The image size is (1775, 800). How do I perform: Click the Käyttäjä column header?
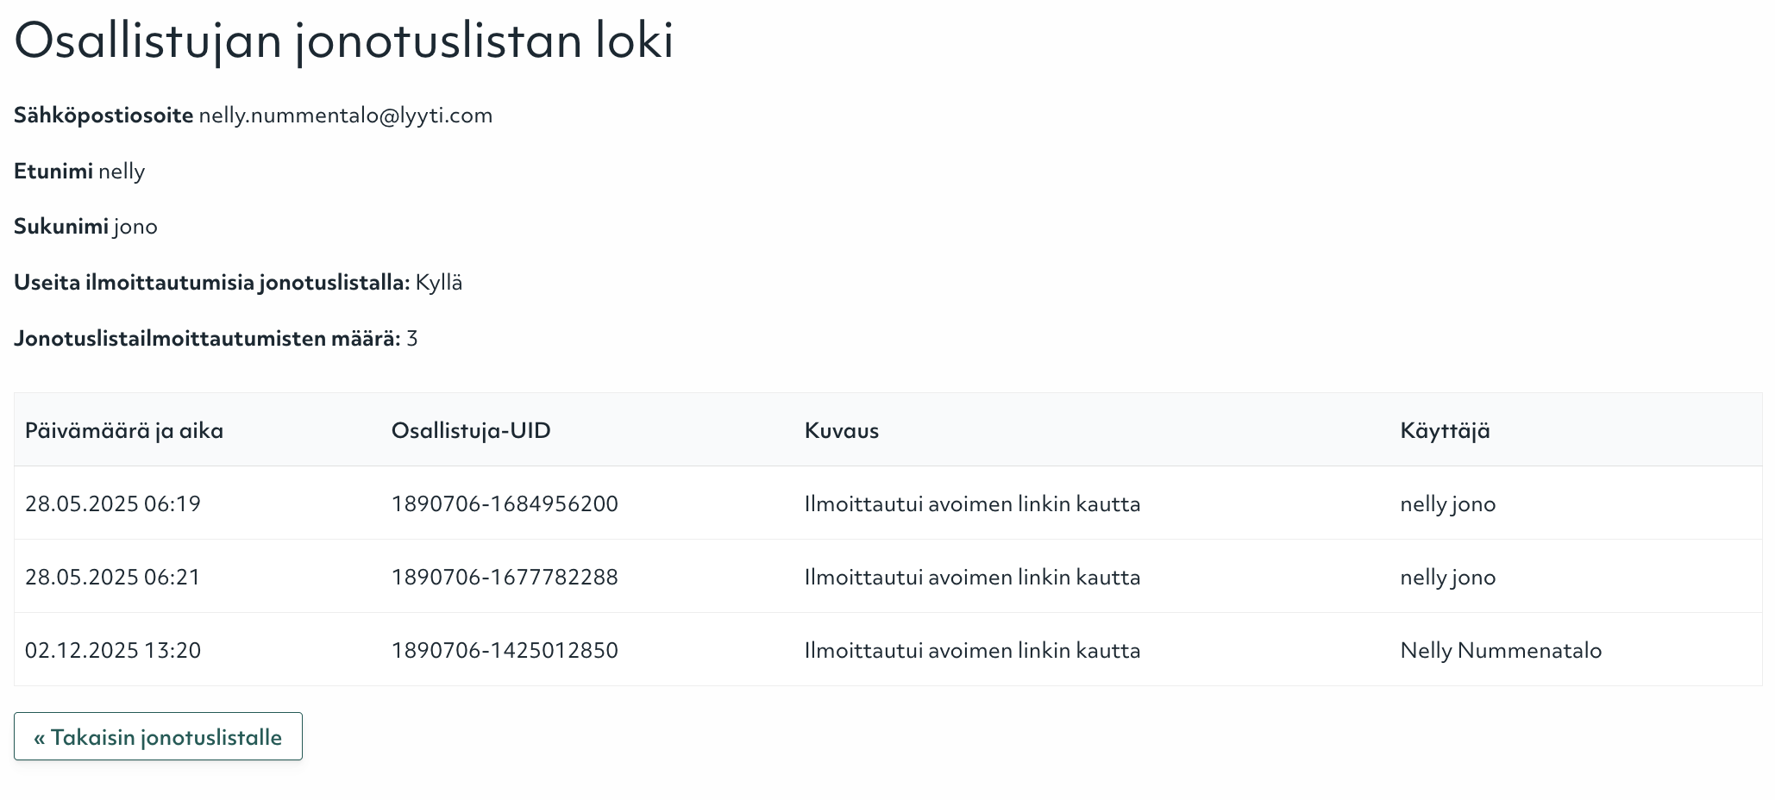(x=1445, y=430)
